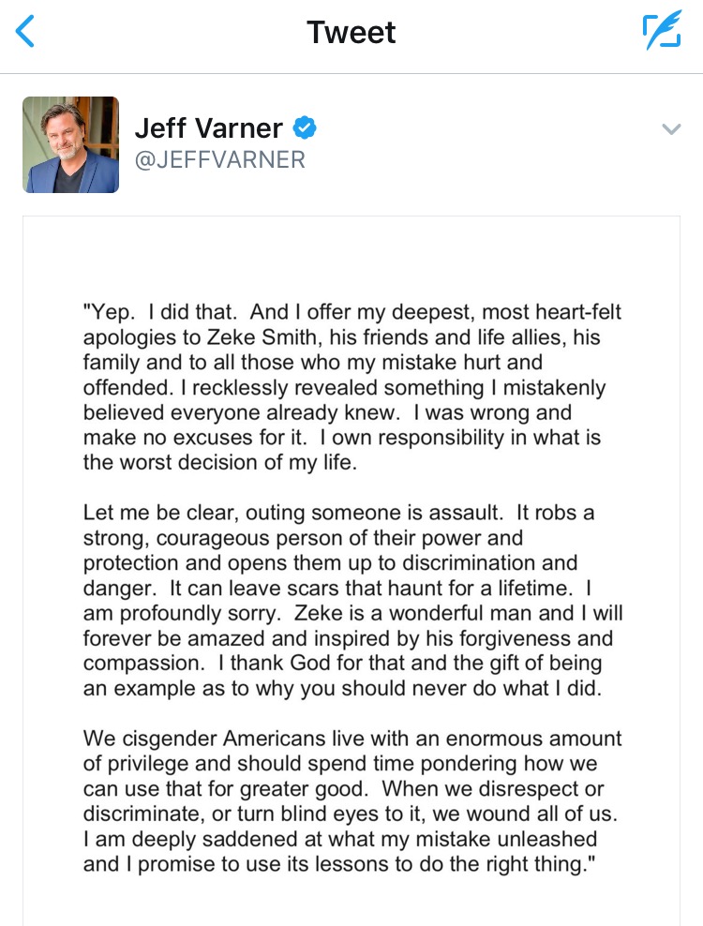Tap the paragraph starting "Let me be clear"
The image size is (703, 926).
(352, 601)
